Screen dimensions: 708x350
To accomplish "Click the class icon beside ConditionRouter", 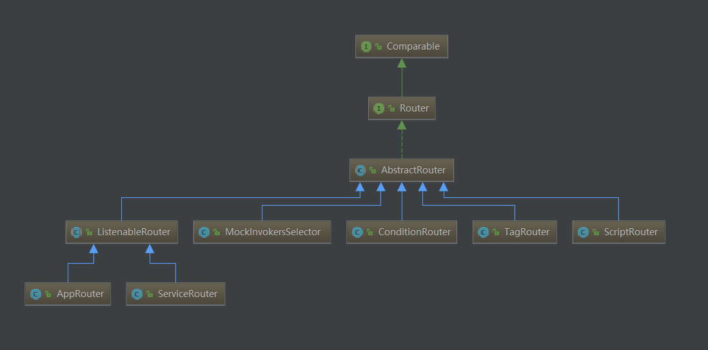I will (357, 232).
